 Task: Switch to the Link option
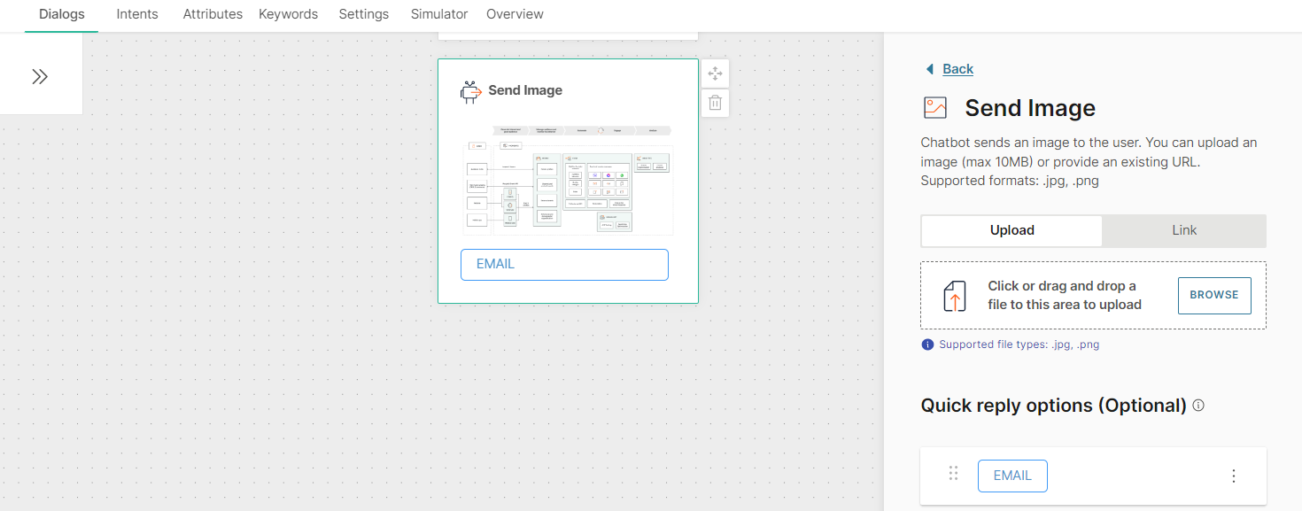(1184, 230)
